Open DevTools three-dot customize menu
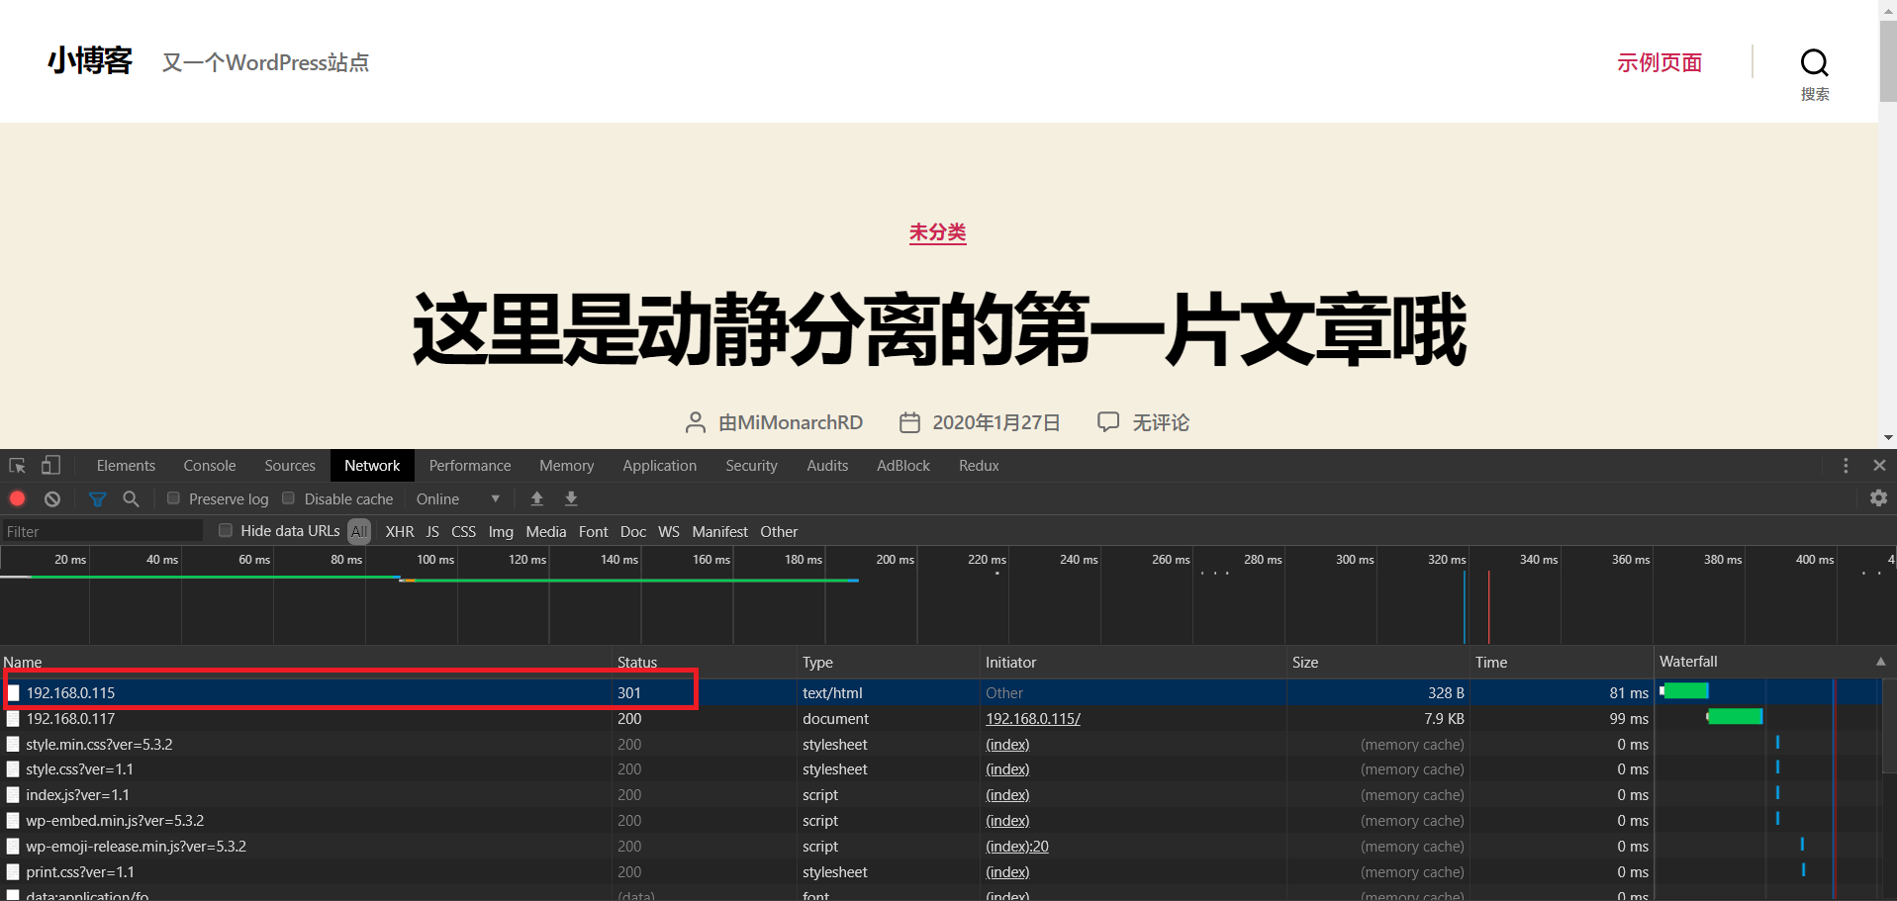The width and height of the screenshot is (1897, 901). pos(1846,465)
